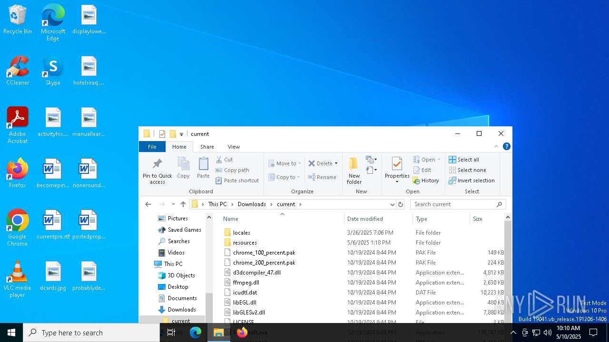Select chrome_100_percent.pak file
The width and height of the screenshot is (609, 342).
pyautogui.click(x=264, y=253)
